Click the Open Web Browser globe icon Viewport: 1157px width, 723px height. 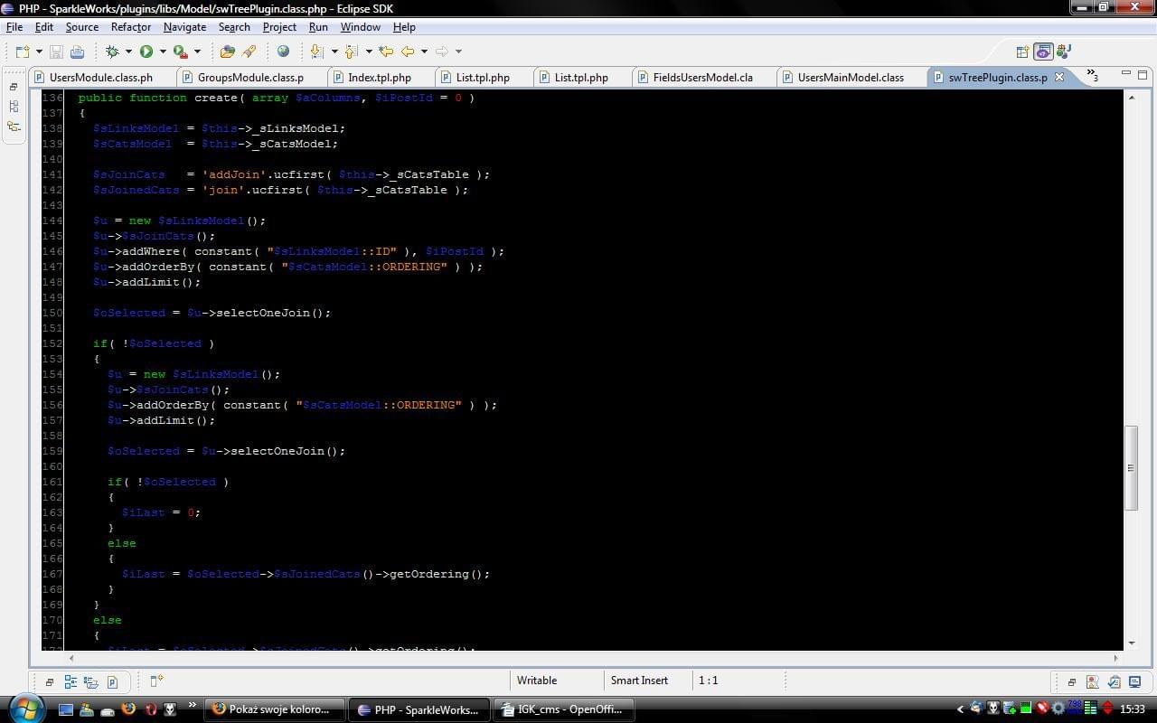pos(283,52)
